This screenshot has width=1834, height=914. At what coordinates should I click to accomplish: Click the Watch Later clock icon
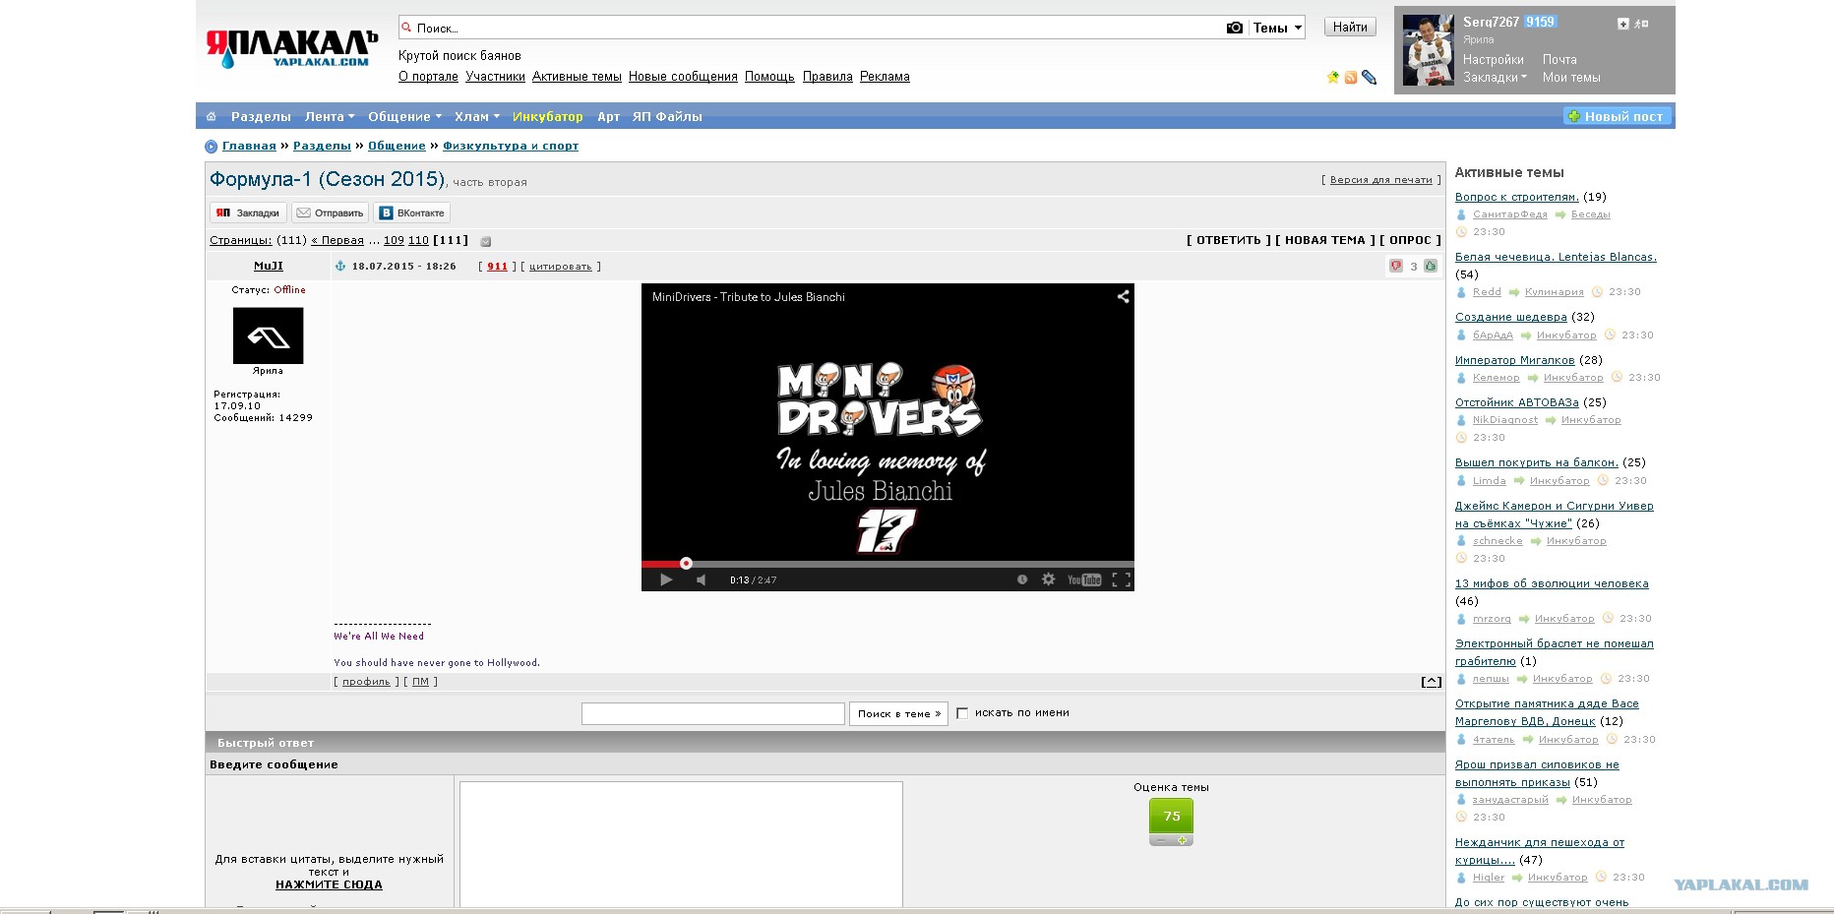[1022, 579]
